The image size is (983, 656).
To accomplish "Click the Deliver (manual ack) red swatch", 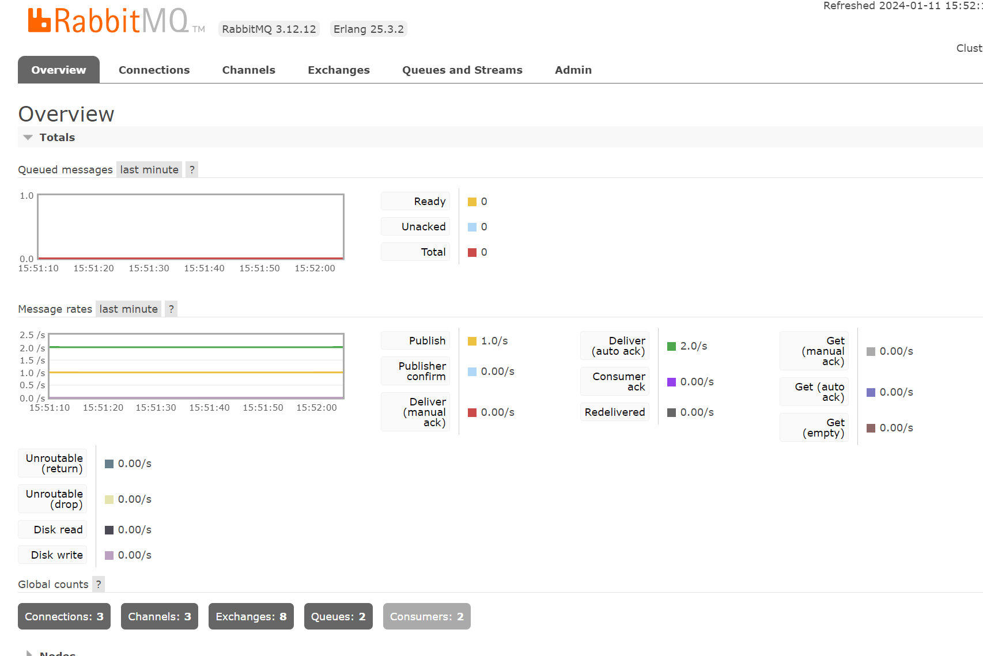I will [472, 412].
